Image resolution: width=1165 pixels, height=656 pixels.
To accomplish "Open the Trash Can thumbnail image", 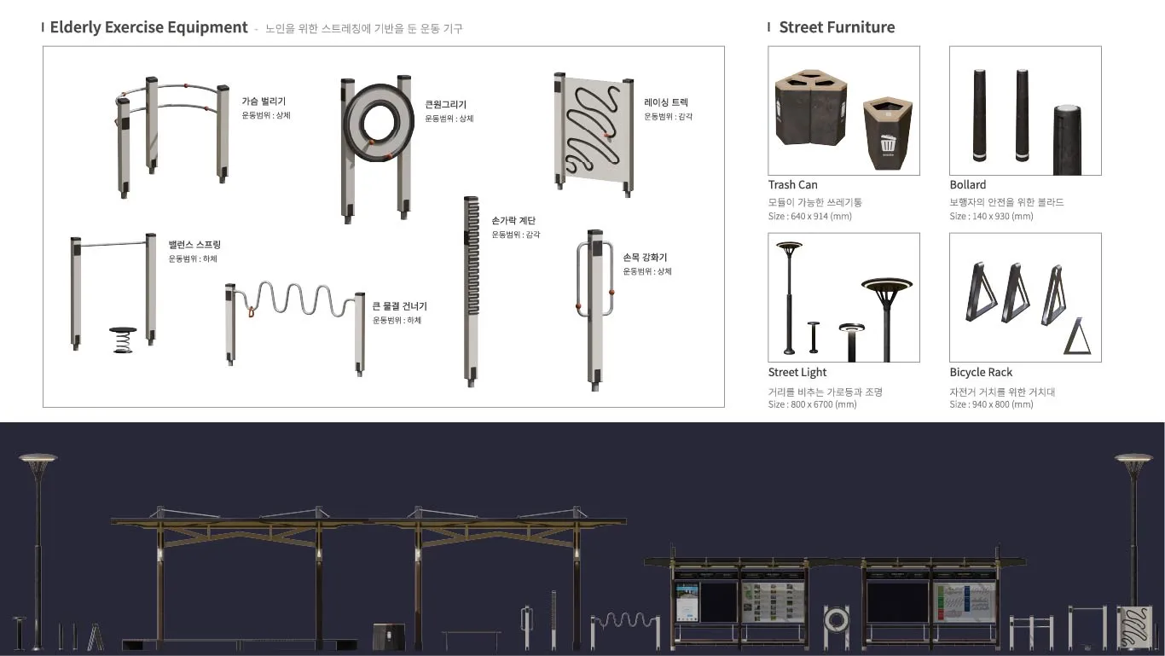I will (843, 111).
